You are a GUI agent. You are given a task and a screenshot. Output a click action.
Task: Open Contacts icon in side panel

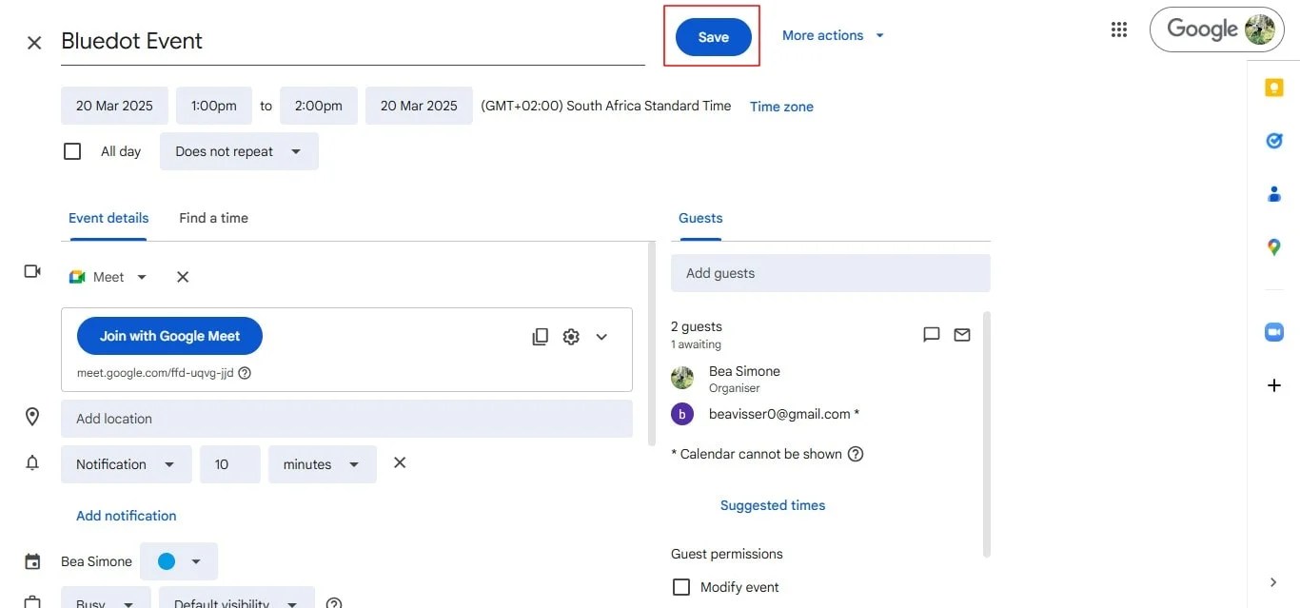(1274, 194)
